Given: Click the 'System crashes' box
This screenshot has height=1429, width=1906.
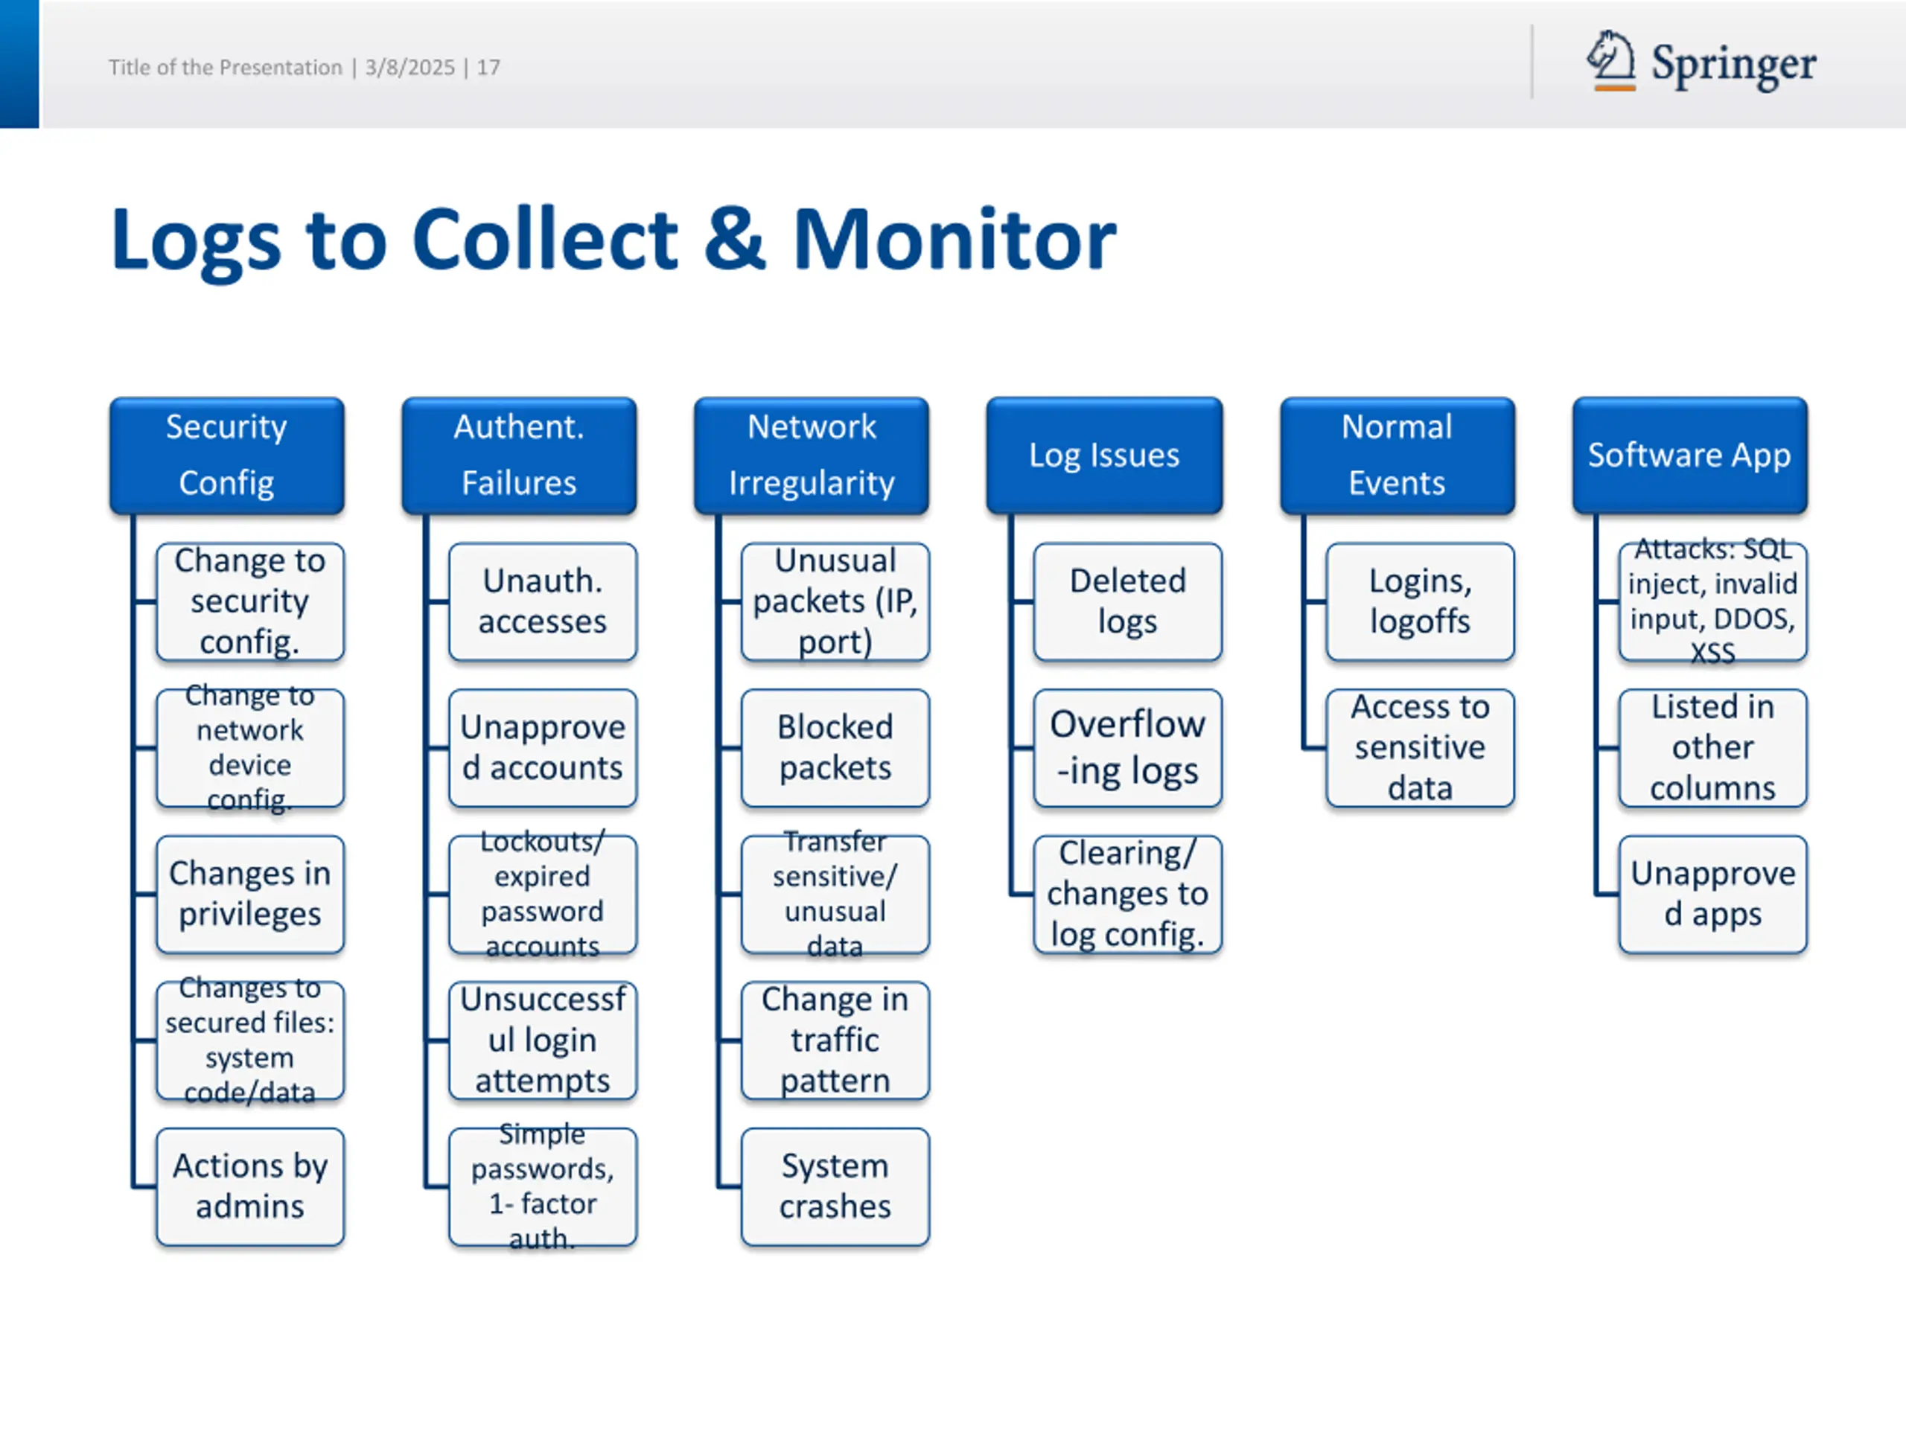Looking at the screenshot, I should pyautogui.click(x=835, y=1187).
